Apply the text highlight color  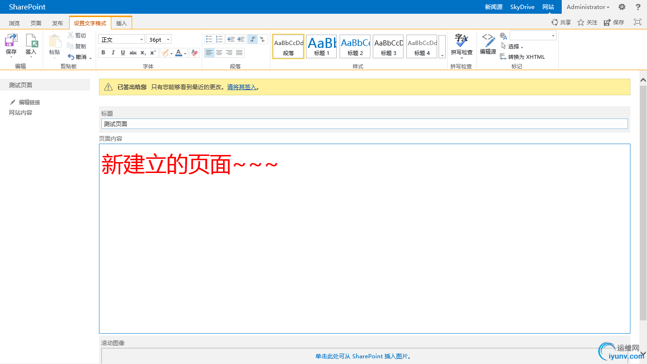click(165, 53)
